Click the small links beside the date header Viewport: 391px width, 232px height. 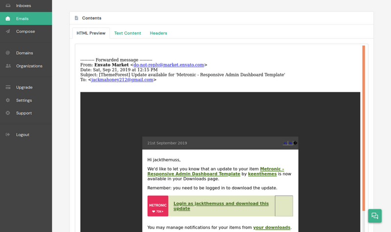288,143
